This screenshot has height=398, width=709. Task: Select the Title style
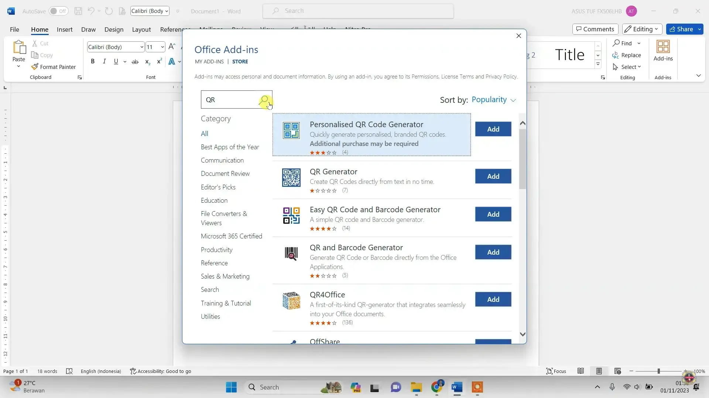[569, 55]
